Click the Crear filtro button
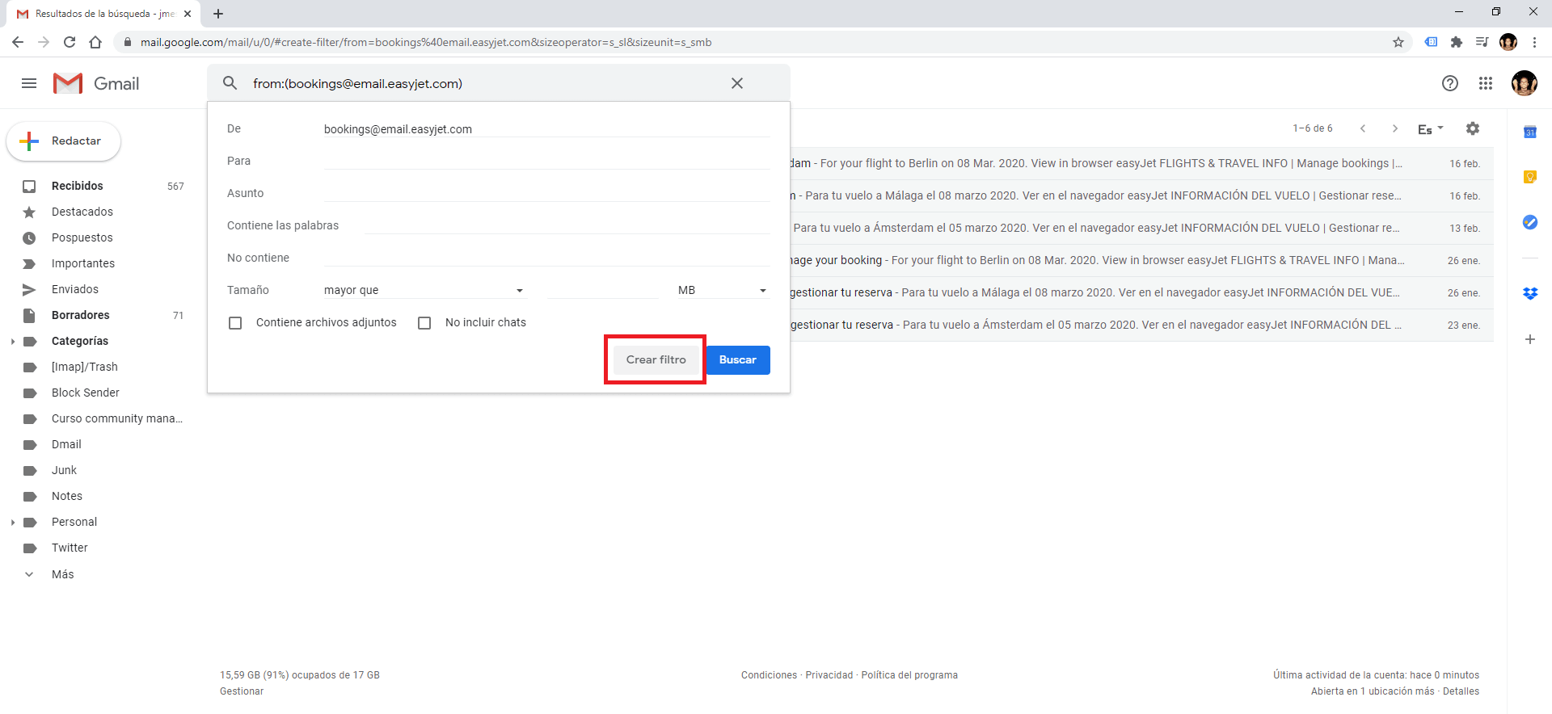This screenshot has height=714, width=1552. point(656,359)
